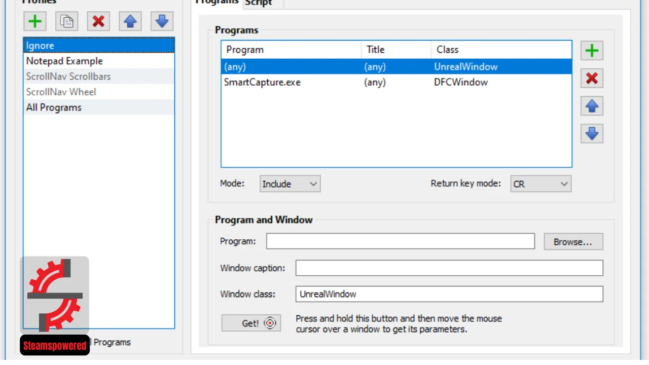649x365 pixels.
Task: Add a new profile with green plus
Action: [35, 21]
